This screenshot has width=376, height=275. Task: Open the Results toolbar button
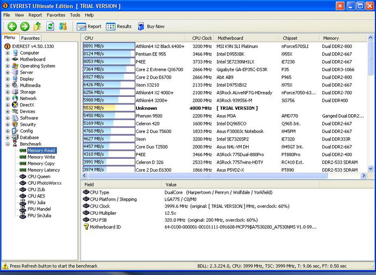(x=119, y=26)
